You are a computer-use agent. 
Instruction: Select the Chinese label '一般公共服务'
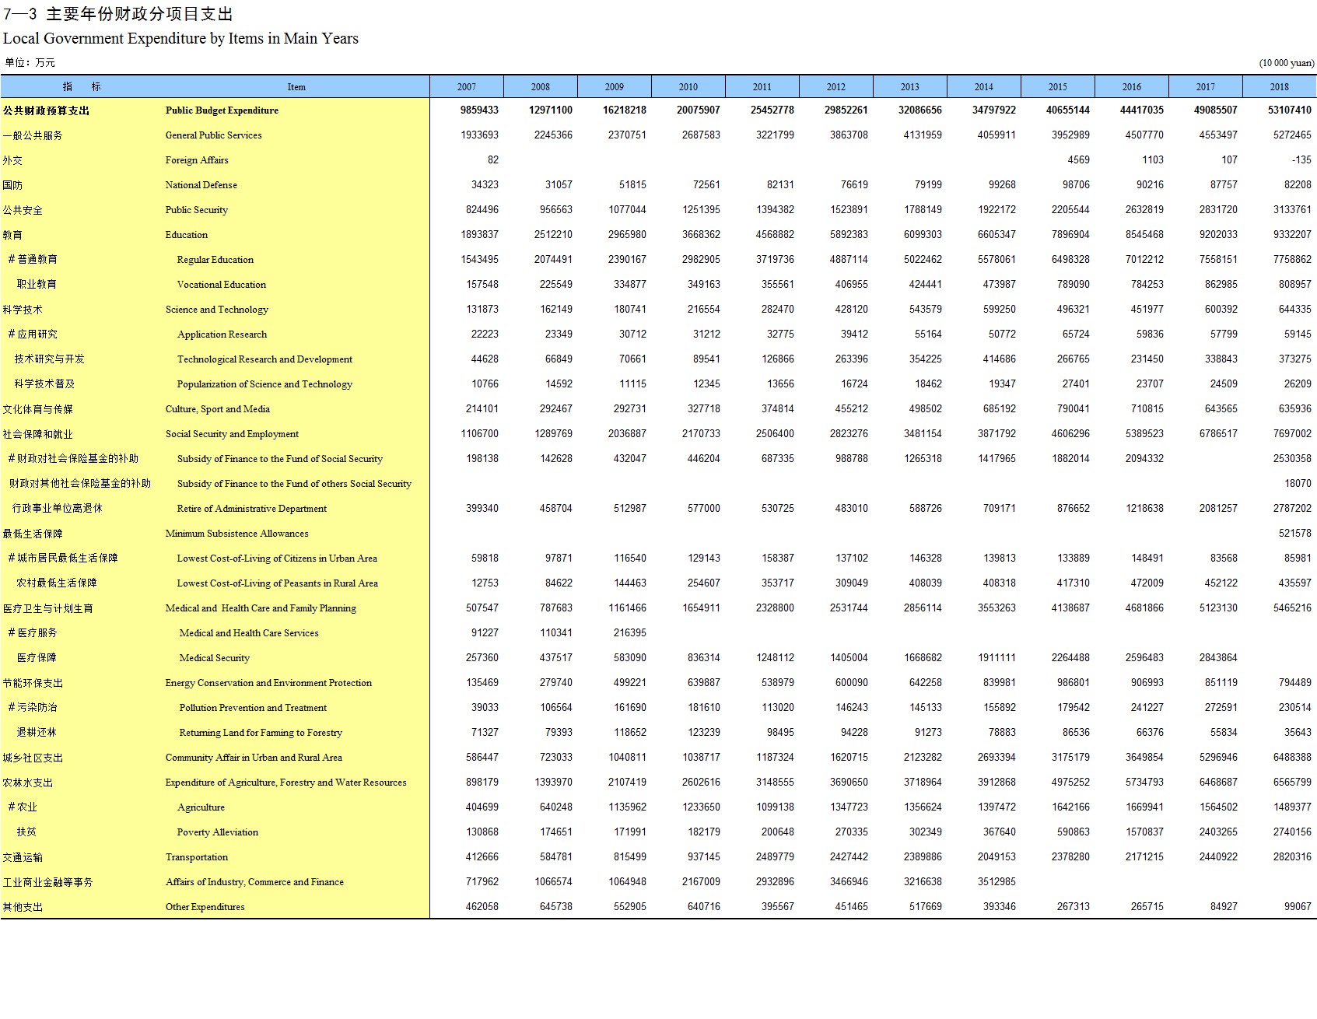point(33,135)
